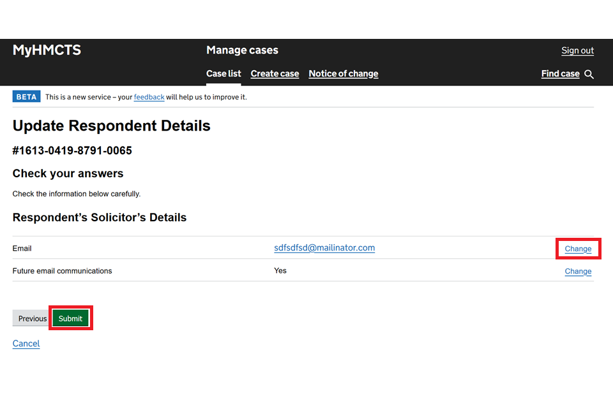The width and height of the screenshot is (613, 408).
Task: Sign out of the service
Action: pos(577,51)
